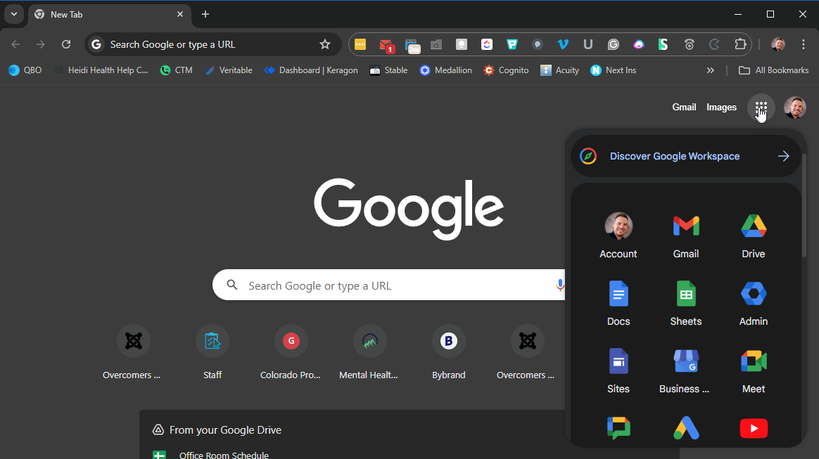Open the Staff shortcut tile
Screen dimensions: 819x459
(212, 352)
